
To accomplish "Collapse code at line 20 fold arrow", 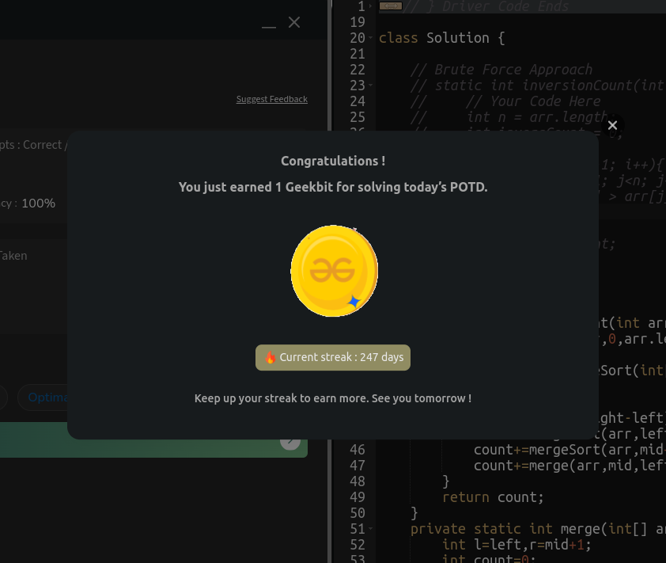I will tap(371, 38).
